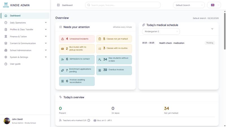This screenshot has width=226, height=127.
Task: Click the Dashboard home icon in sidebar
Action: (6, 16)
